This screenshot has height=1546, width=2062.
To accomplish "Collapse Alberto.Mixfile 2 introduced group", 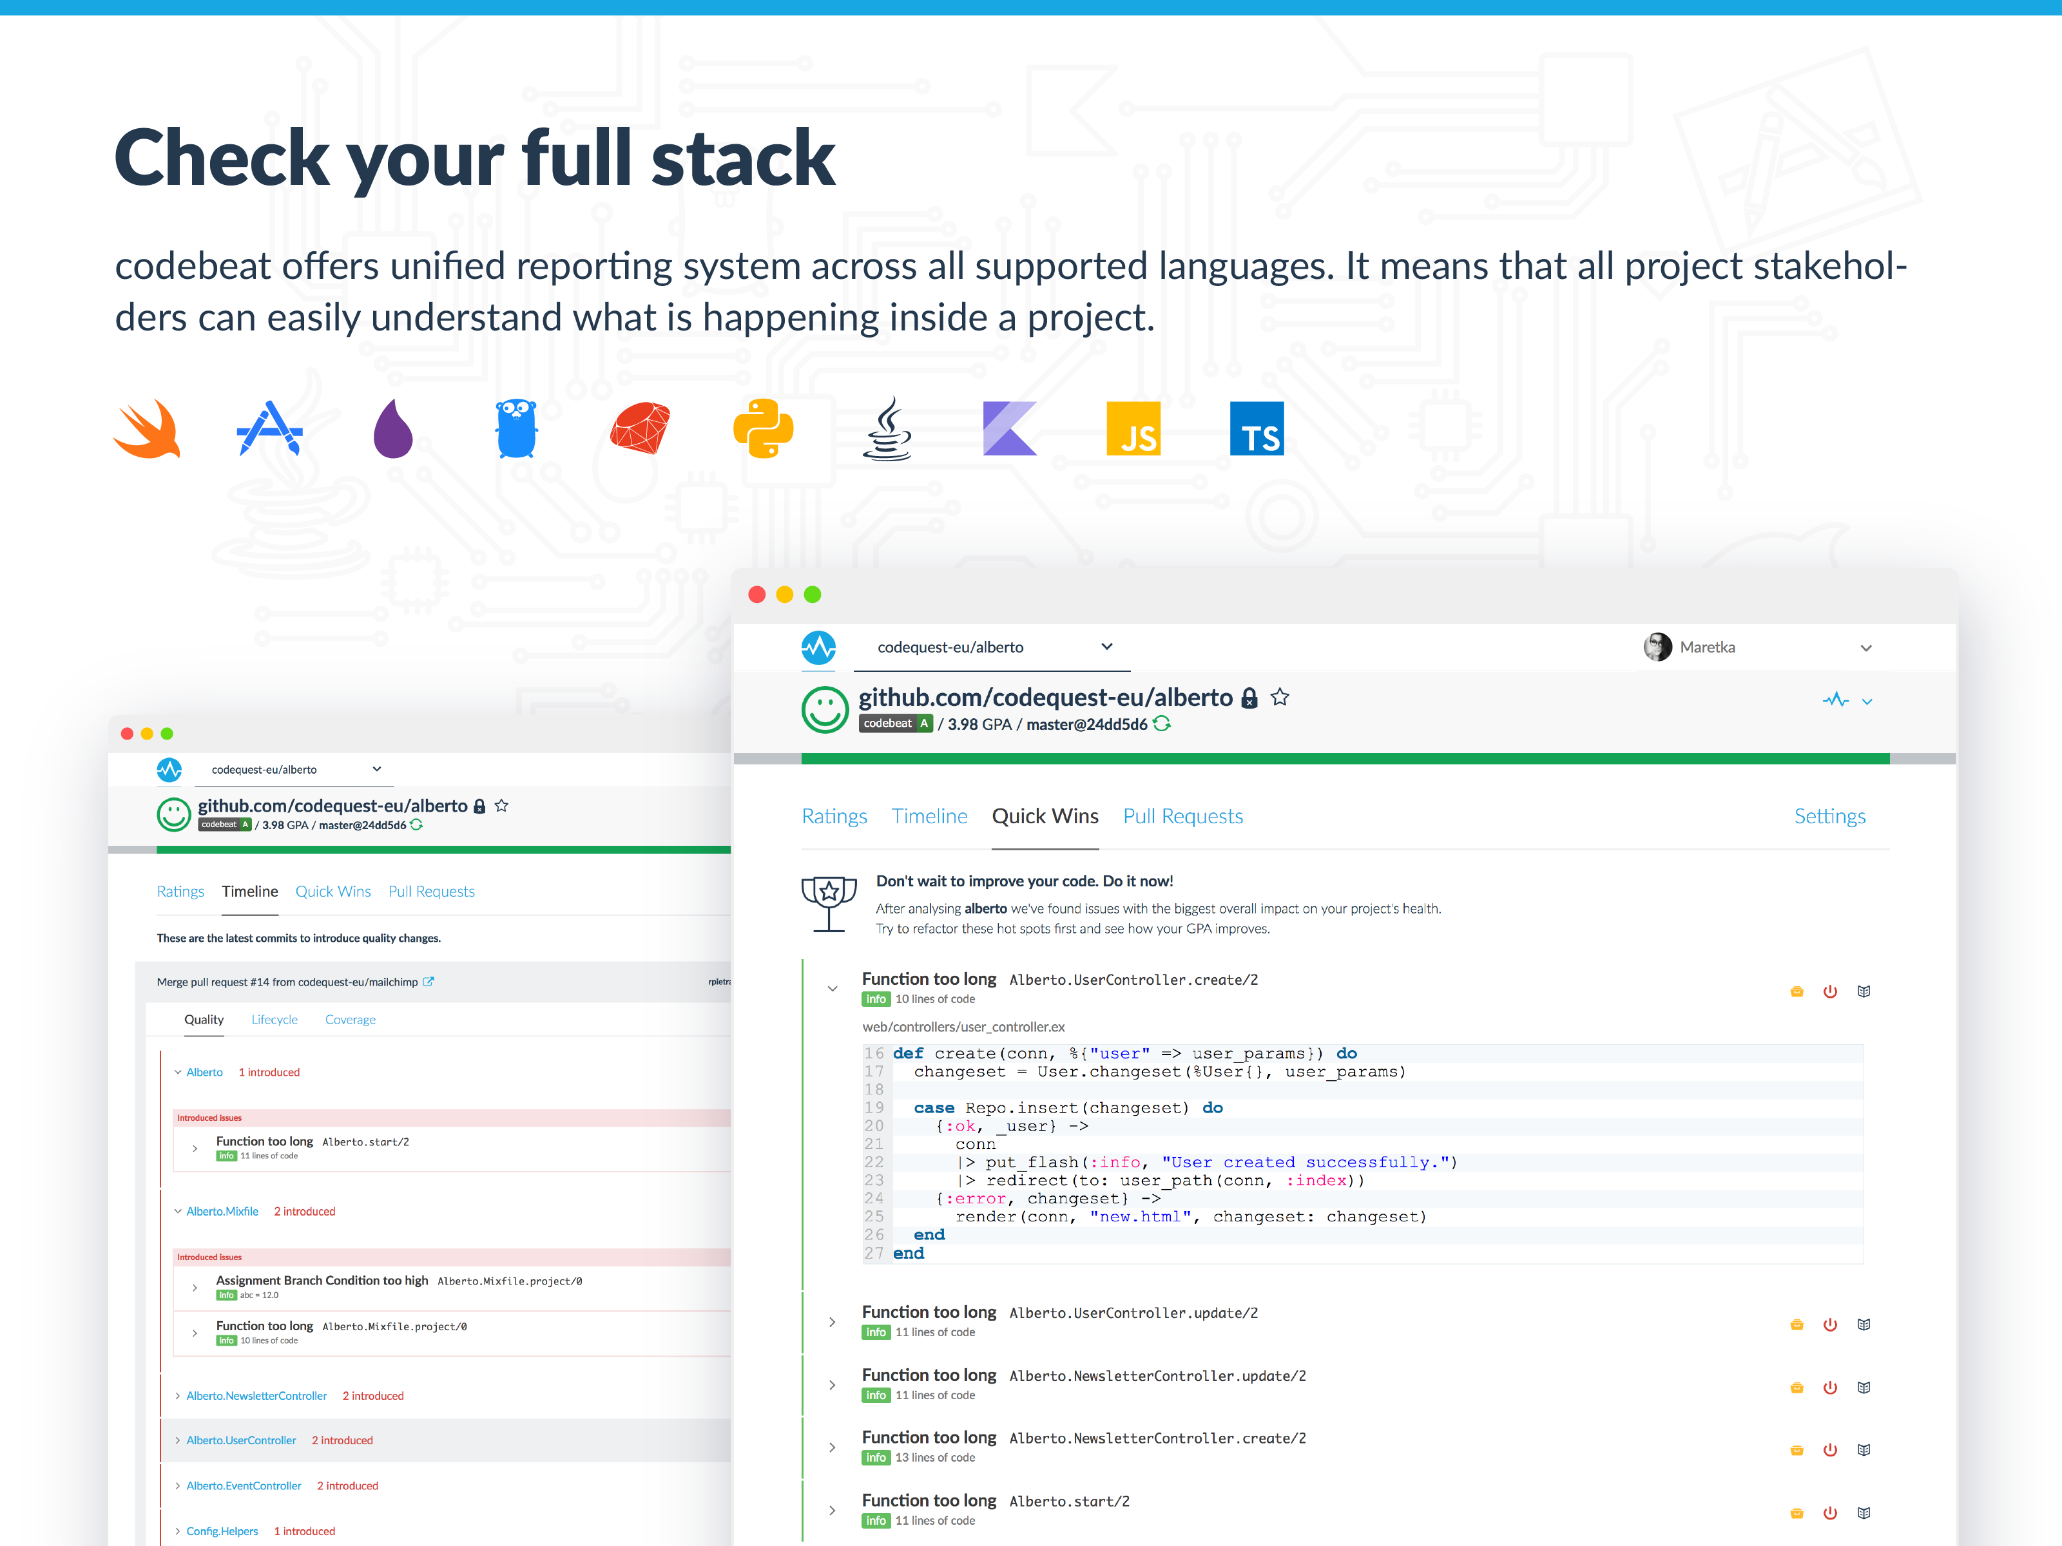I will tap(177, 1212).
